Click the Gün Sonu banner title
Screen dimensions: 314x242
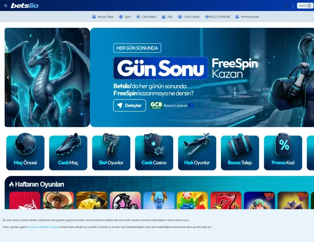(161, 68)
